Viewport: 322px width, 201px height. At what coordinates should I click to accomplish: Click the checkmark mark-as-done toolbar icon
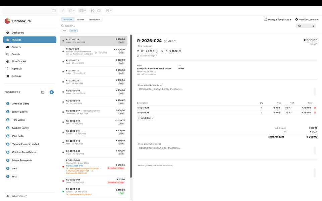click(99, 11)
